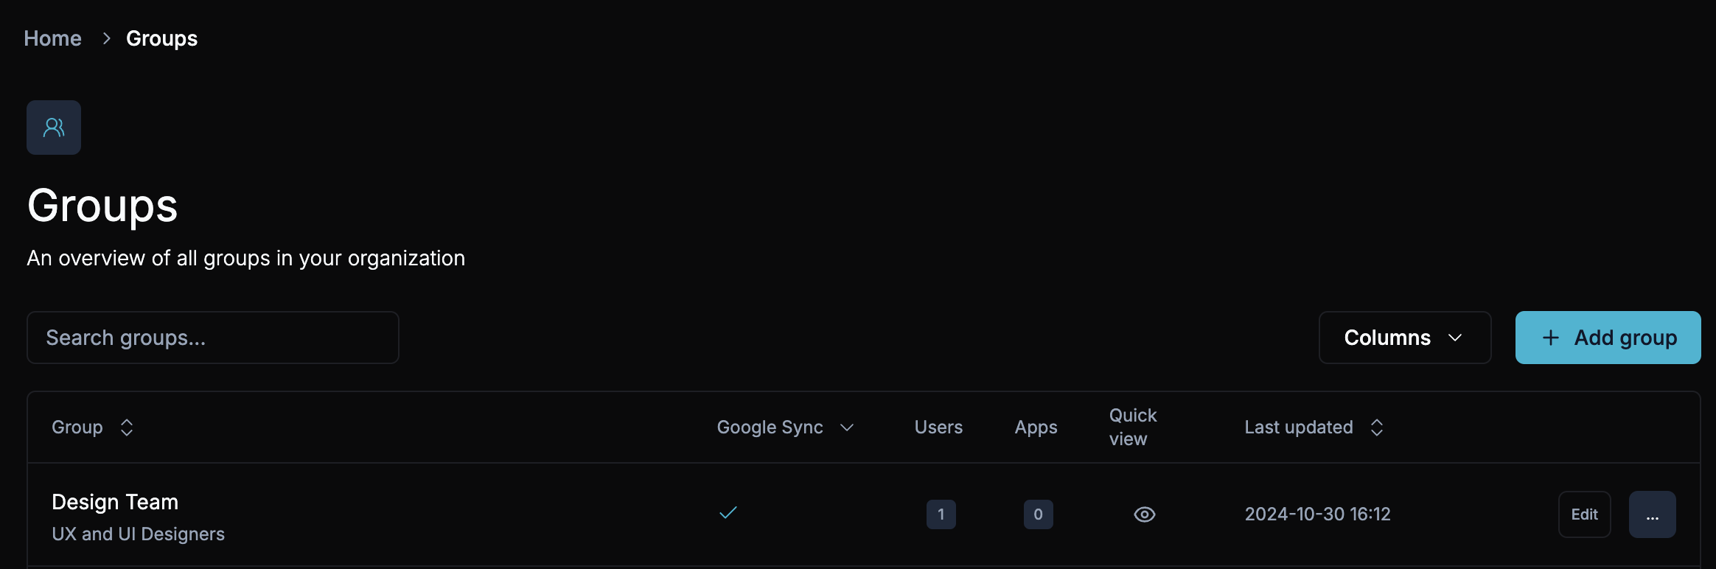This screenshot has width=1716, height=569.
Task: Click the Apps count badge showing 0
Action: coord(1038,514)
